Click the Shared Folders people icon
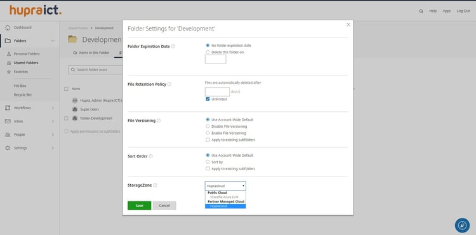This screenshot has width=476, height=235. point(9,63)
